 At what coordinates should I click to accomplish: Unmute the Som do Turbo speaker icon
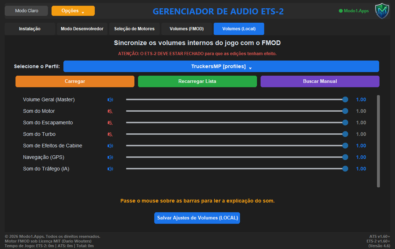(110, 134)
